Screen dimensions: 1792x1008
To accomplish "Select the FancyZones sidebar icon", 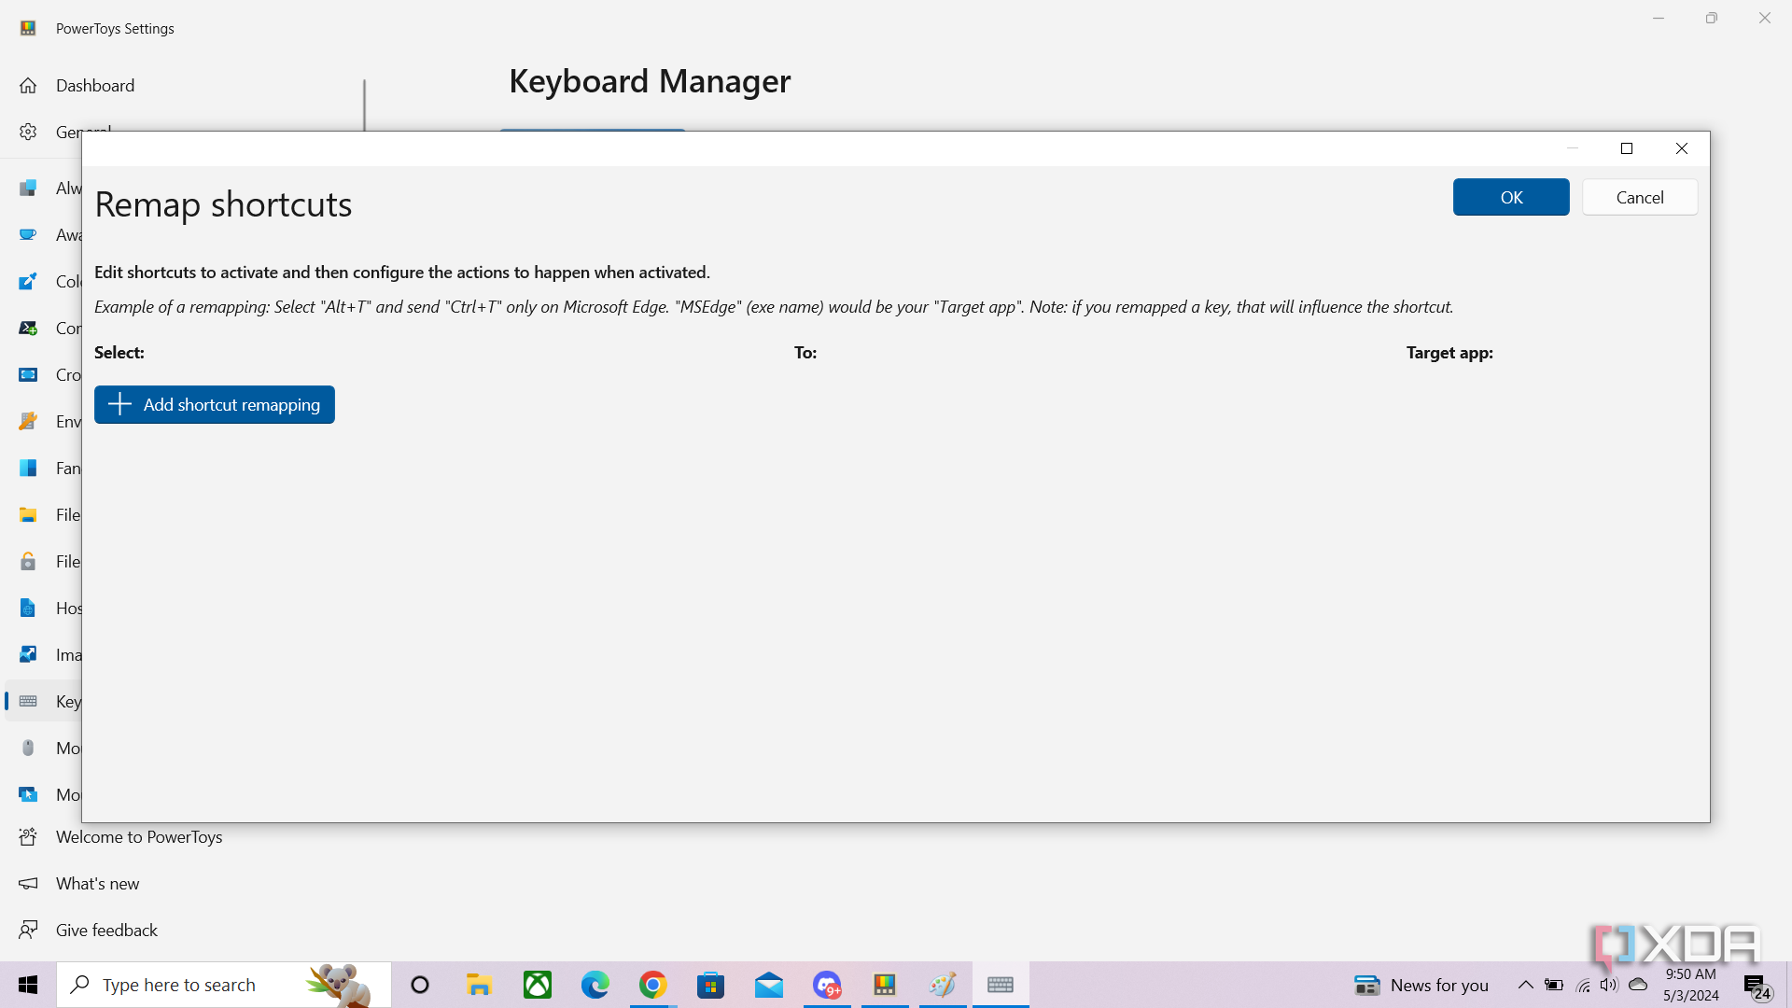I will 28,468.
